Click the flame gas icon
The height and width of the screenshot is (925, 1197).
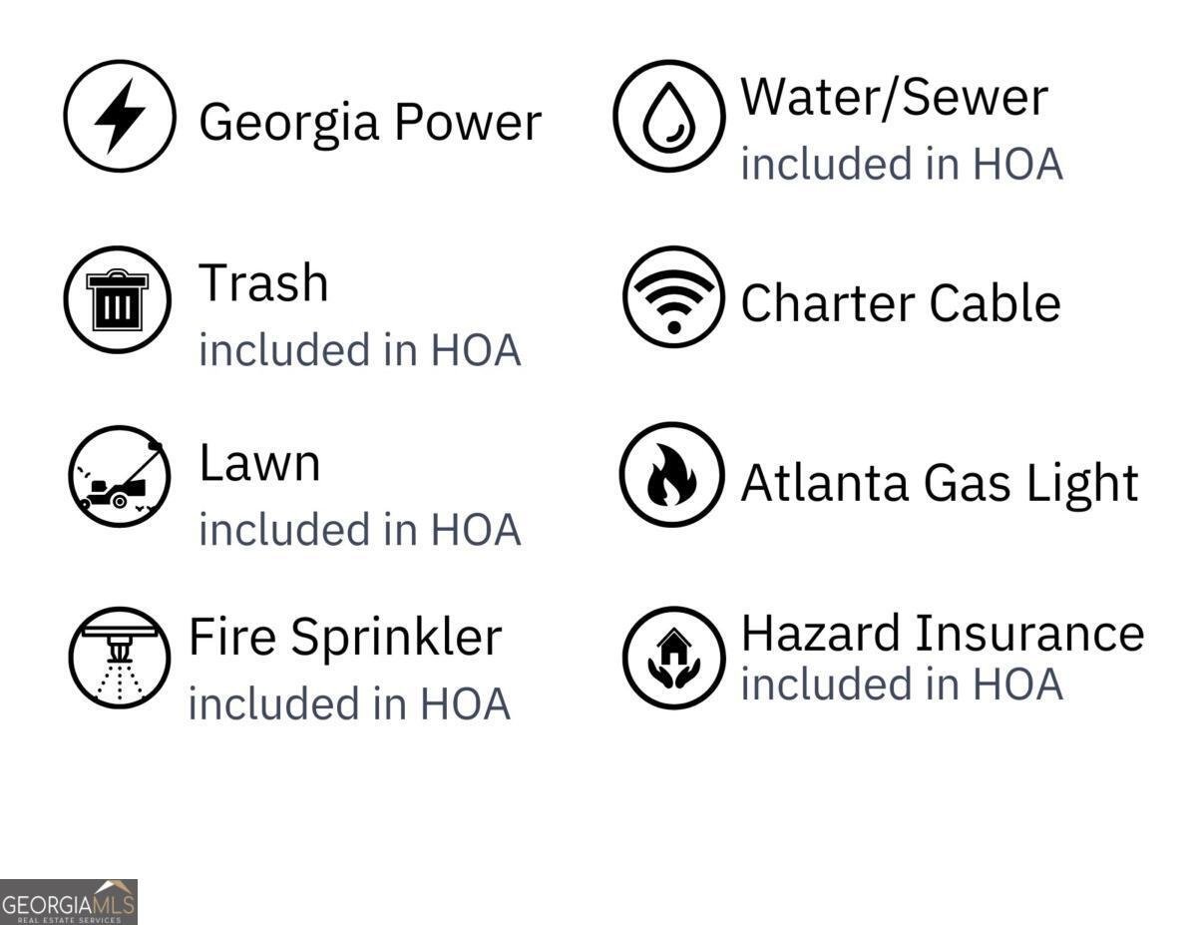click(671, 474)
